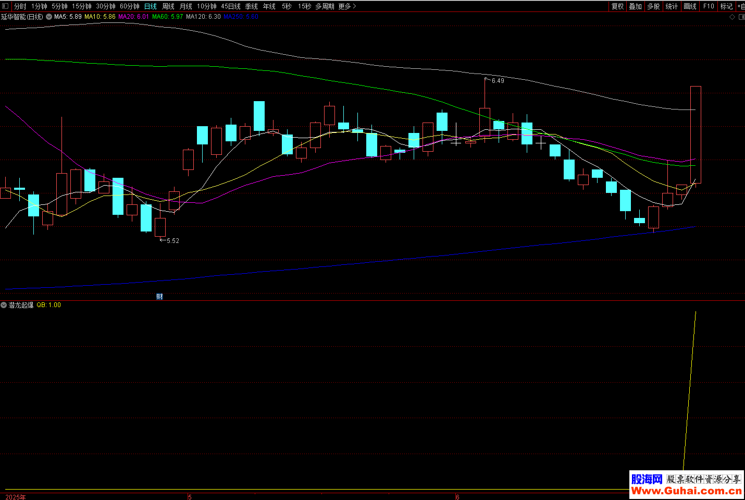Screen dimensions: 745x500
Task: Expand the 潜龙起爆 indicator dropdown arrow
Action: click(4, 305)
